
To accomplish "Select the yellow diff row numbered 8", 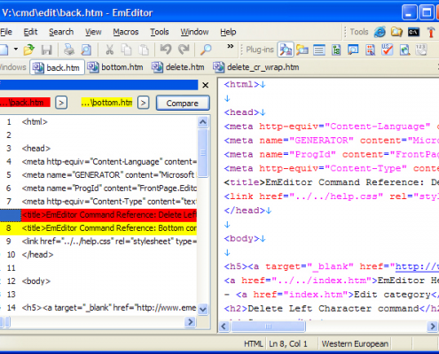I will click(x=98, y=228).
